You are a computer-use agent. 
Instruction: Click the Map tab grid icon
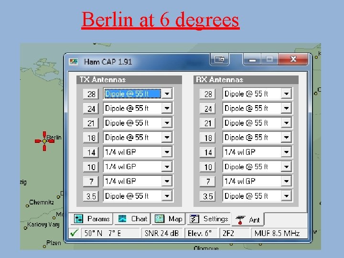click(x=160, y=219)
